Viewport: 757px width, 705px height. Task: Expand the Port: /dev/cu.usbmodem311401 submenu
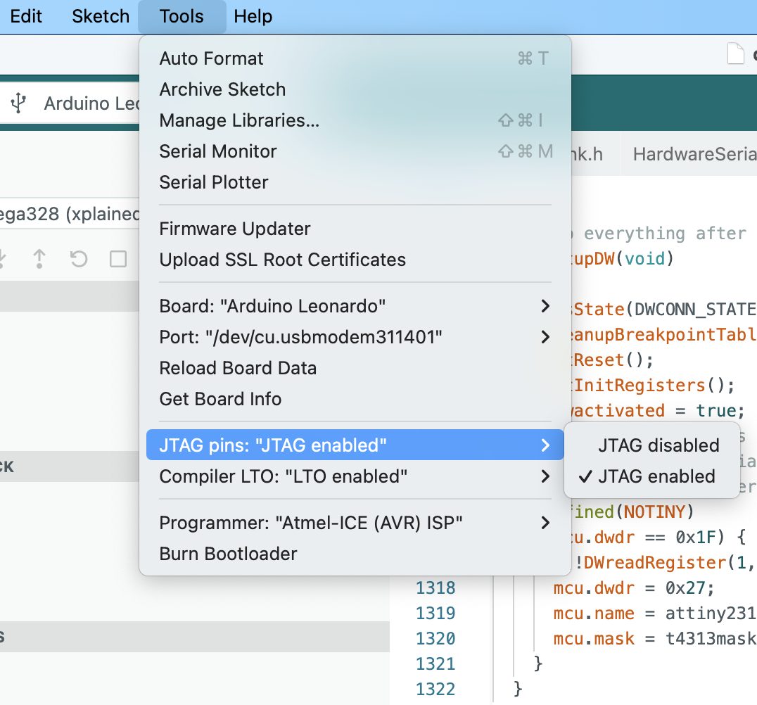pos(355,336)
